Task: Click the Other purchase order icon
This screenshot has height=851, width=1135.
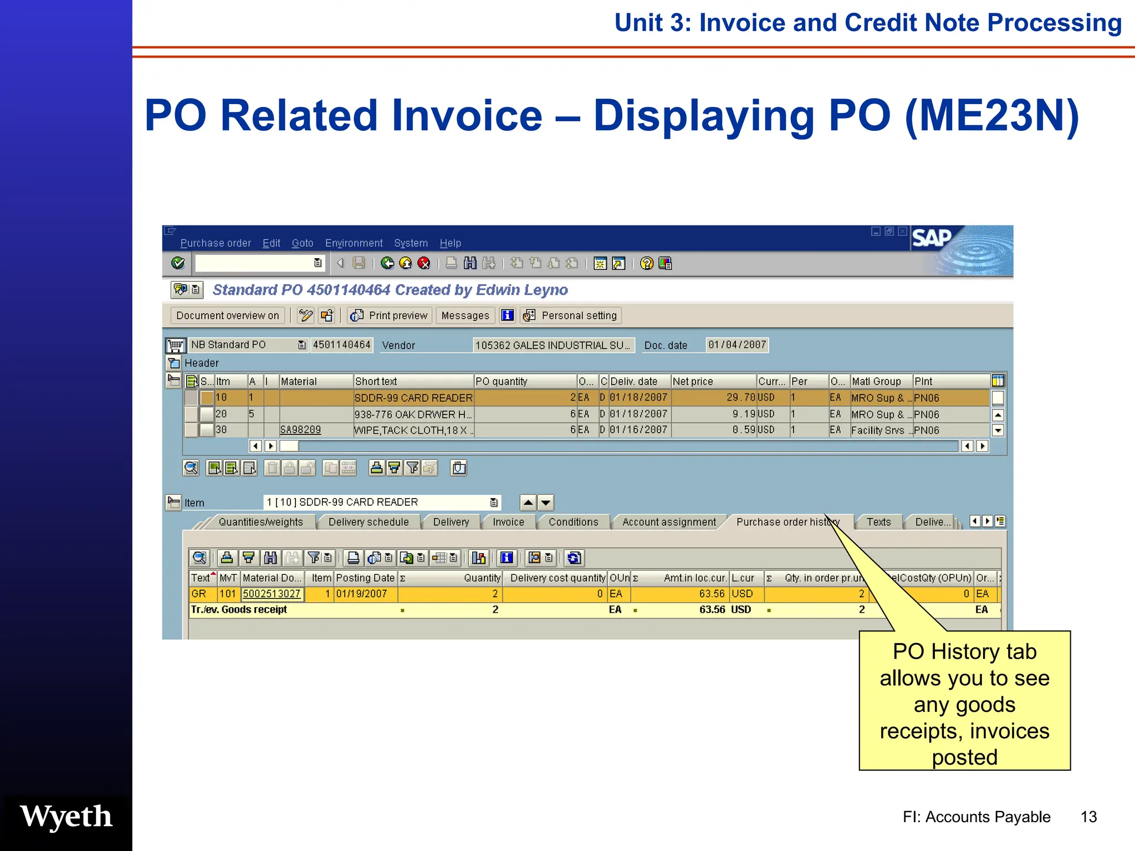Action: tap(328, 315)
